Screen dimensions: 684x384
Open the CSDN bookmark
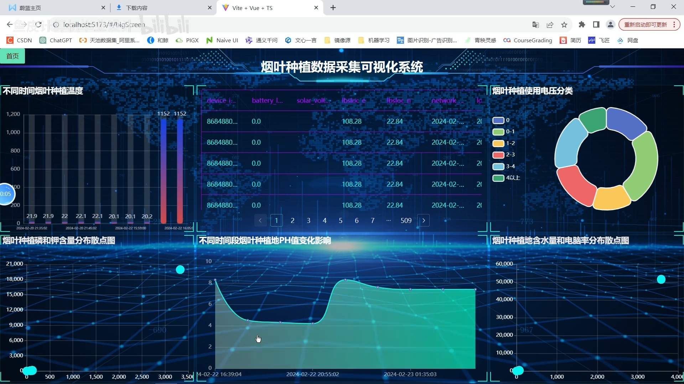[x=20, y=40]
